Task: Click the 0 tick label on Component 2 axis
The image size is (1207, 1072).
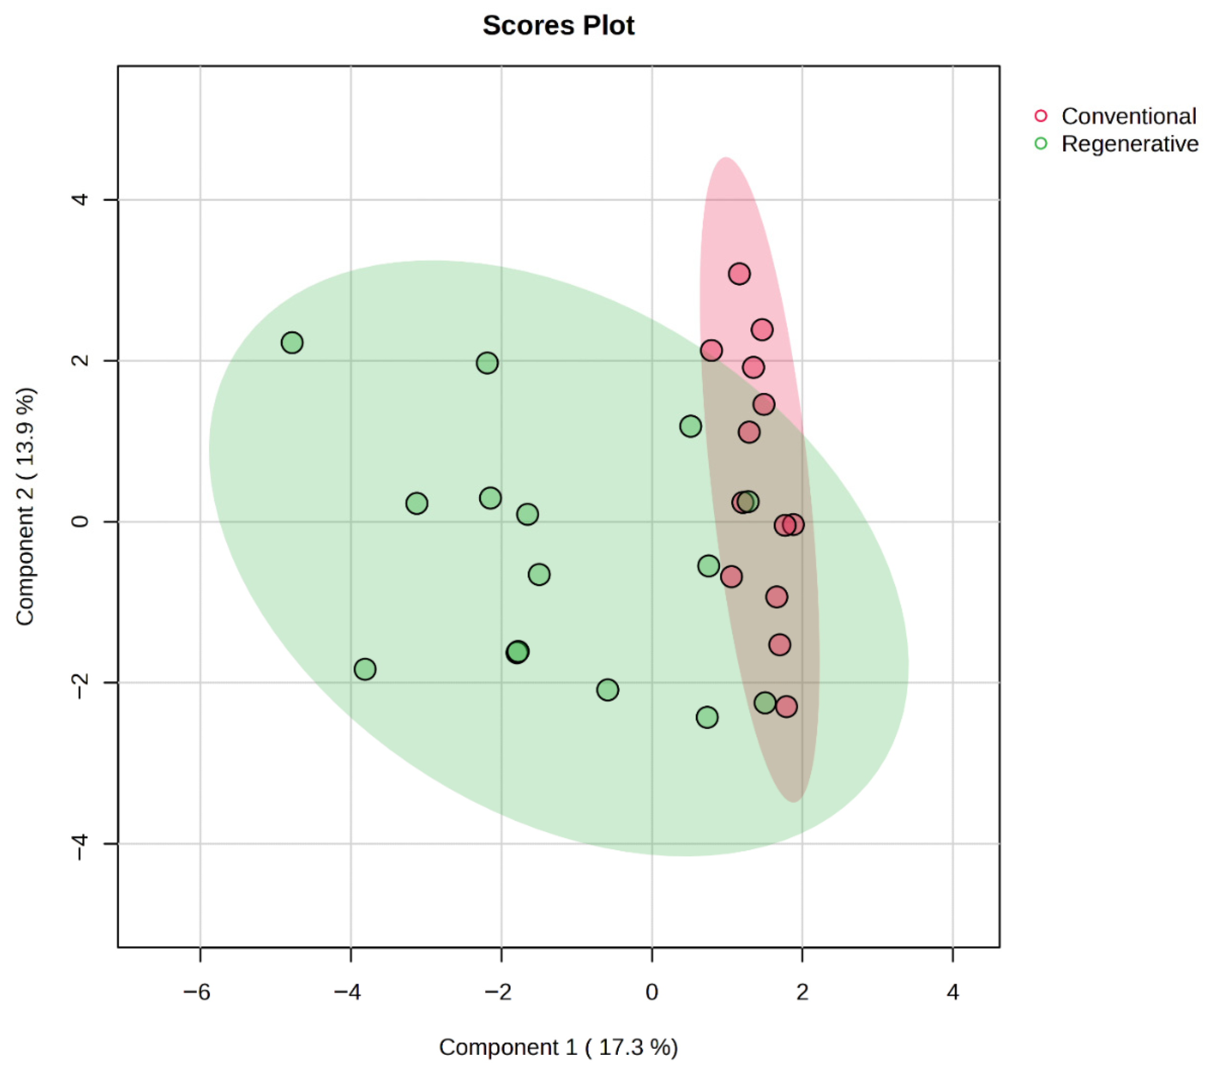Action: point(81,522)
